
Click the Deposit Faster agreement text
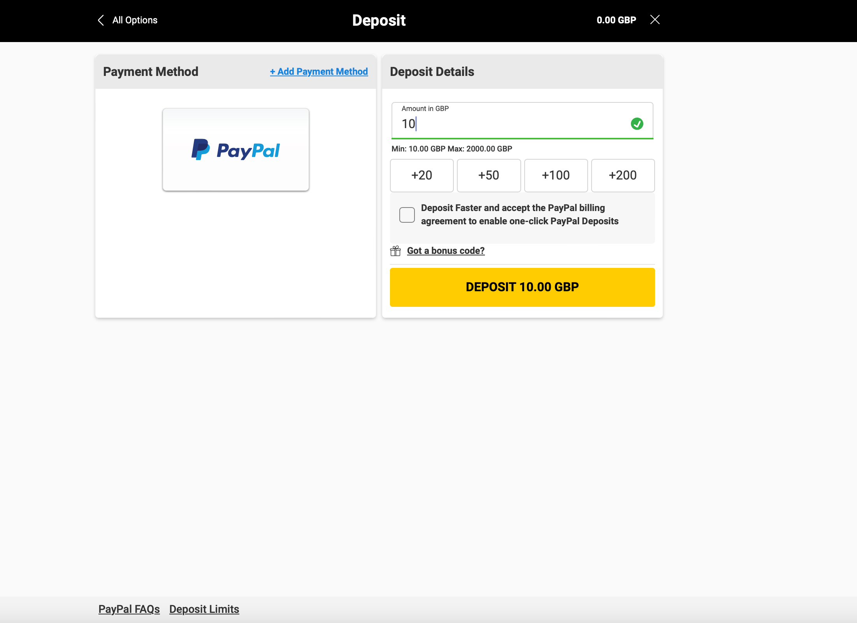click(520, 215)
